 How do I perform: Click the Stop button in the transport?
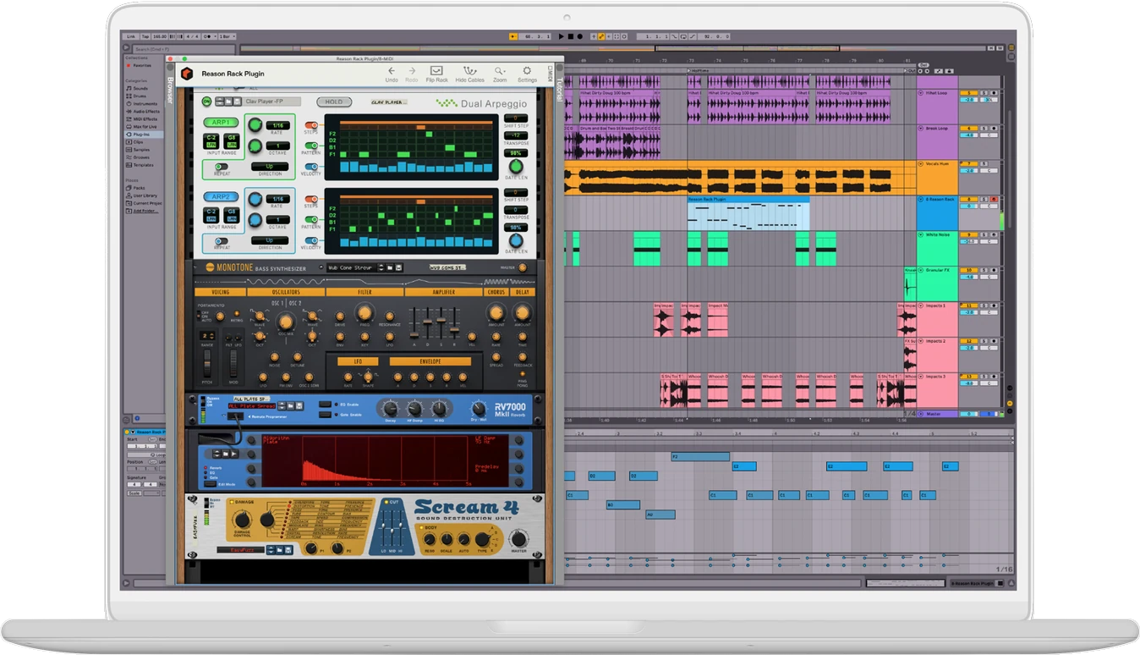point(570,36)
